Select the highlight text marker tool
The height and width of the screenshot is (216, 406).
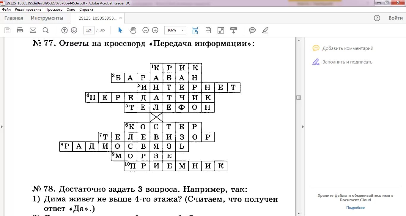point(265,30)
